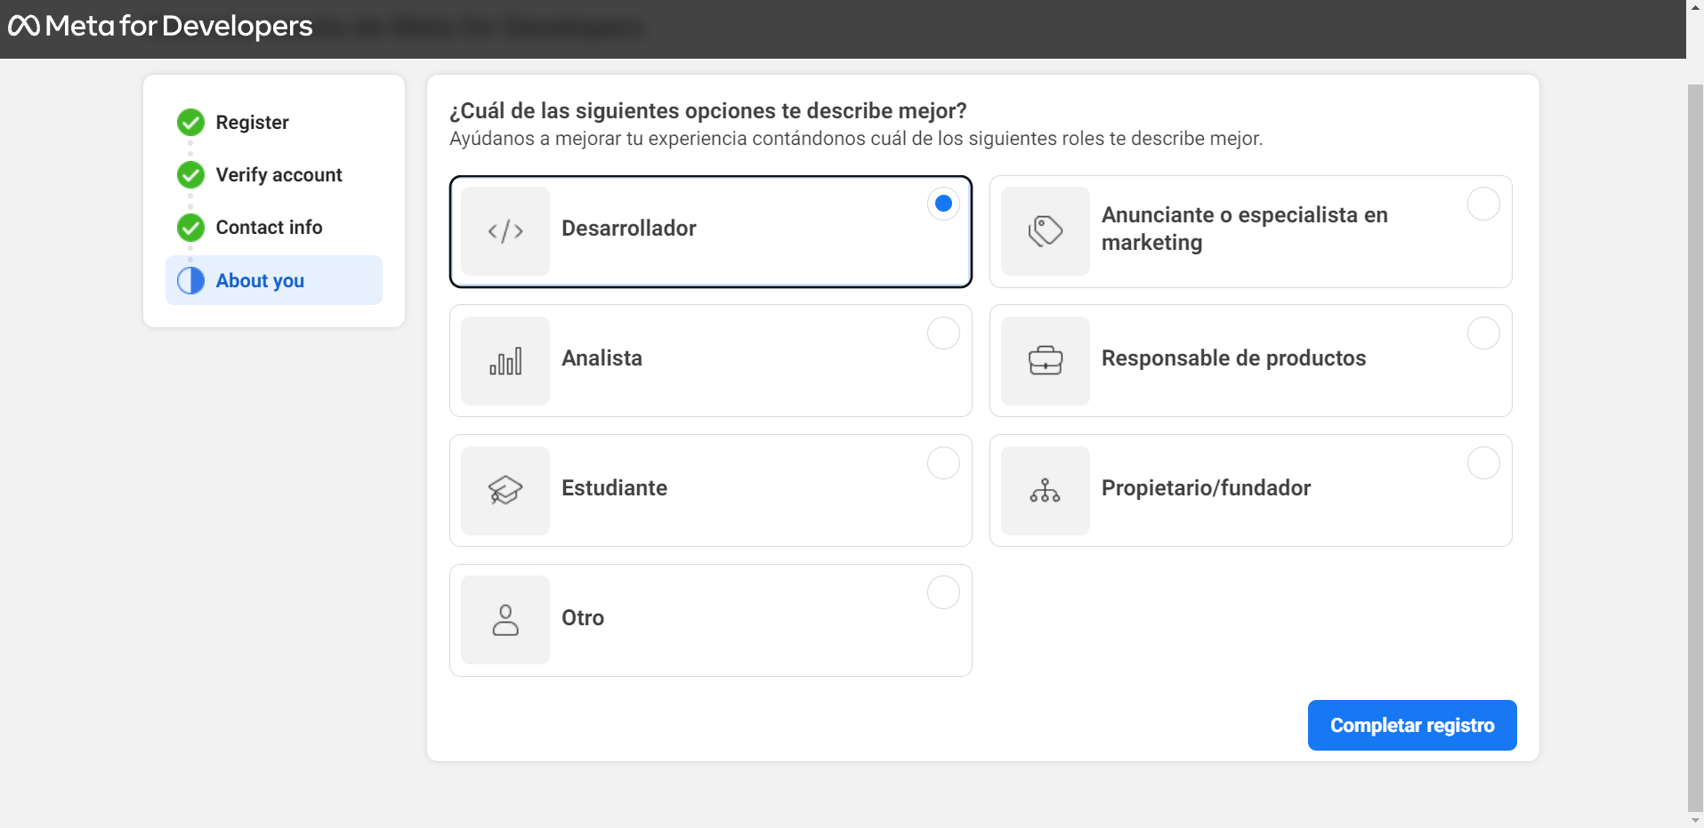This screenshot has height=828, width=1704.
Task: Pick the Anunciante o especialista en marketing radio
Action: (x=1483, y=204)
